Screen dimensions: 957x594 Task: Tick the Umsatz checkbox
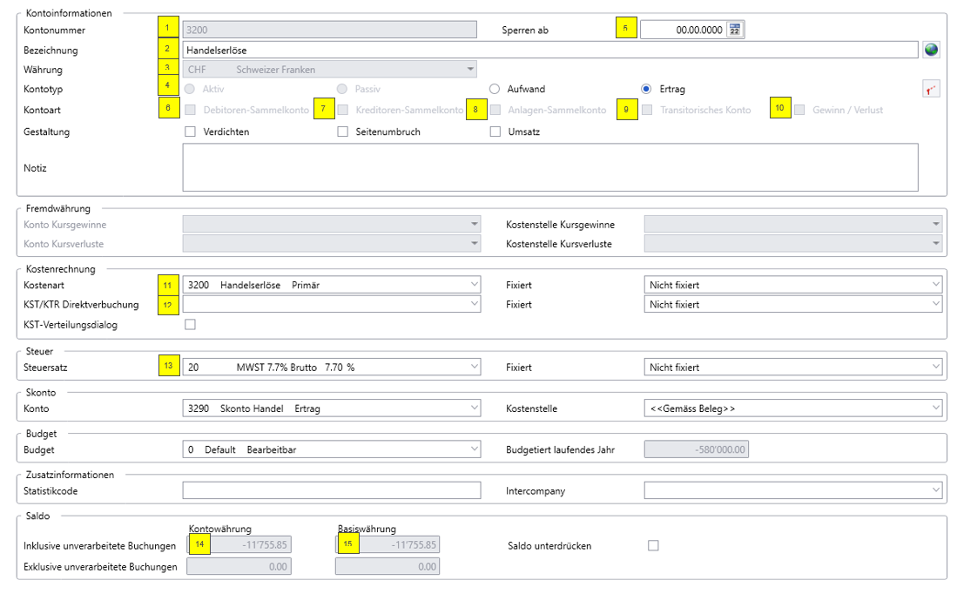click(495, 132)
